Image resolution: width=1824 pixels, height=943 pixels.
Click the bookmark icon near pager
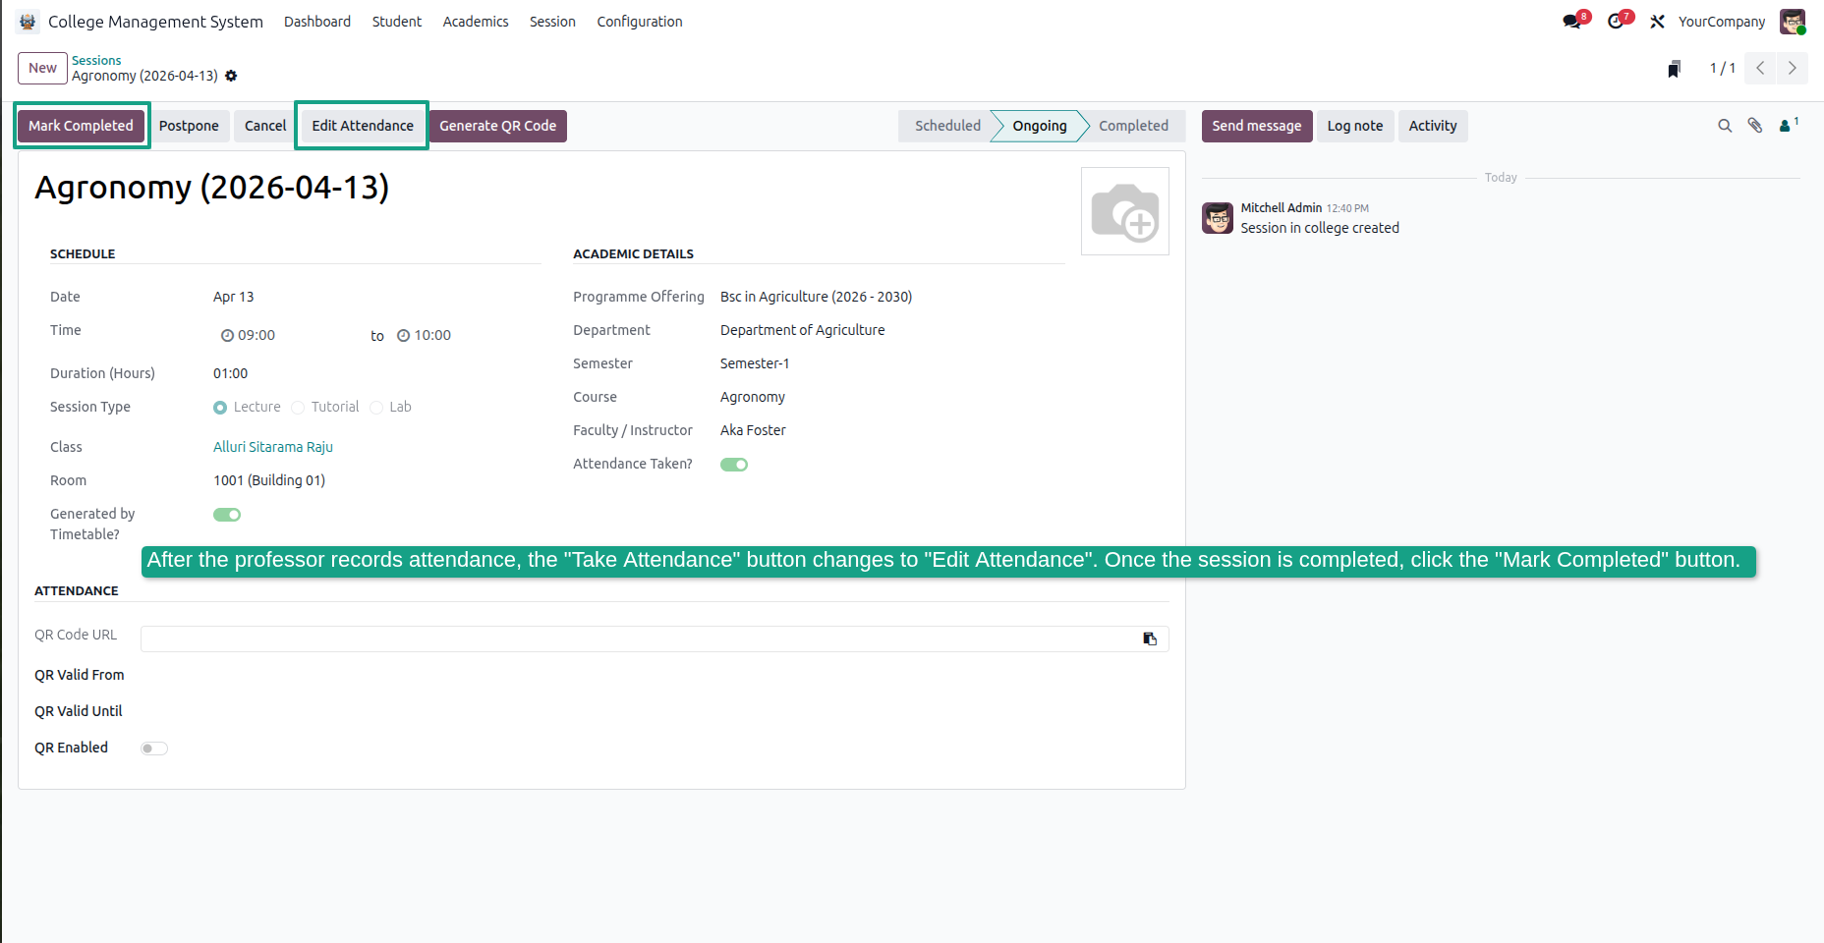tap(1674, 69)
